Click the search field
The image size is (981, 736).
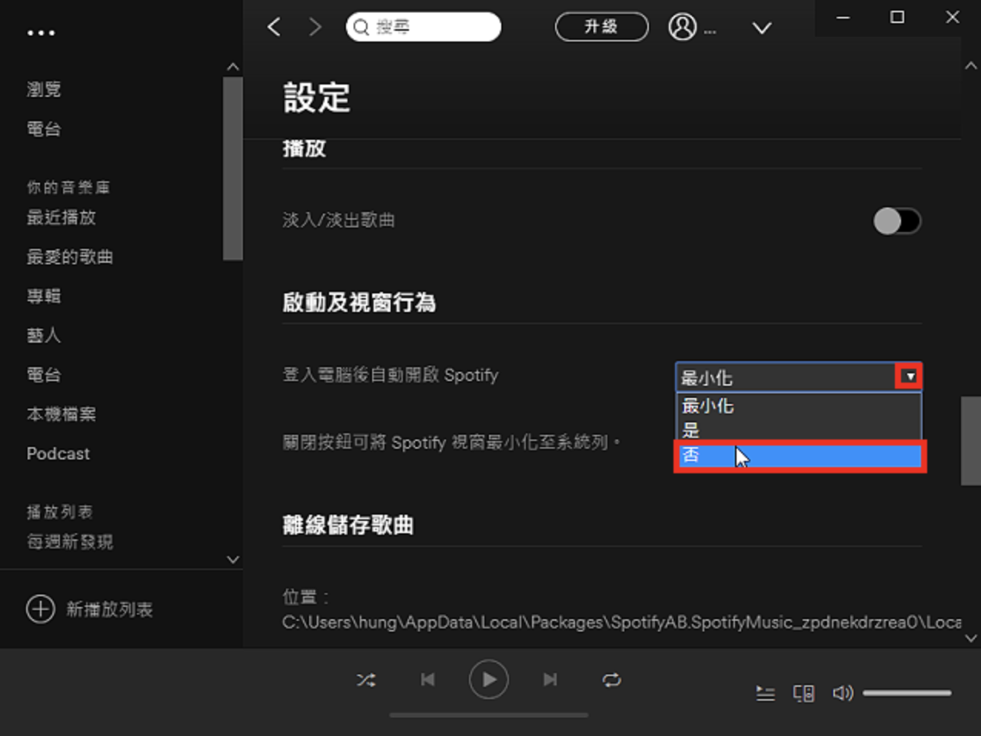(424, 27)
